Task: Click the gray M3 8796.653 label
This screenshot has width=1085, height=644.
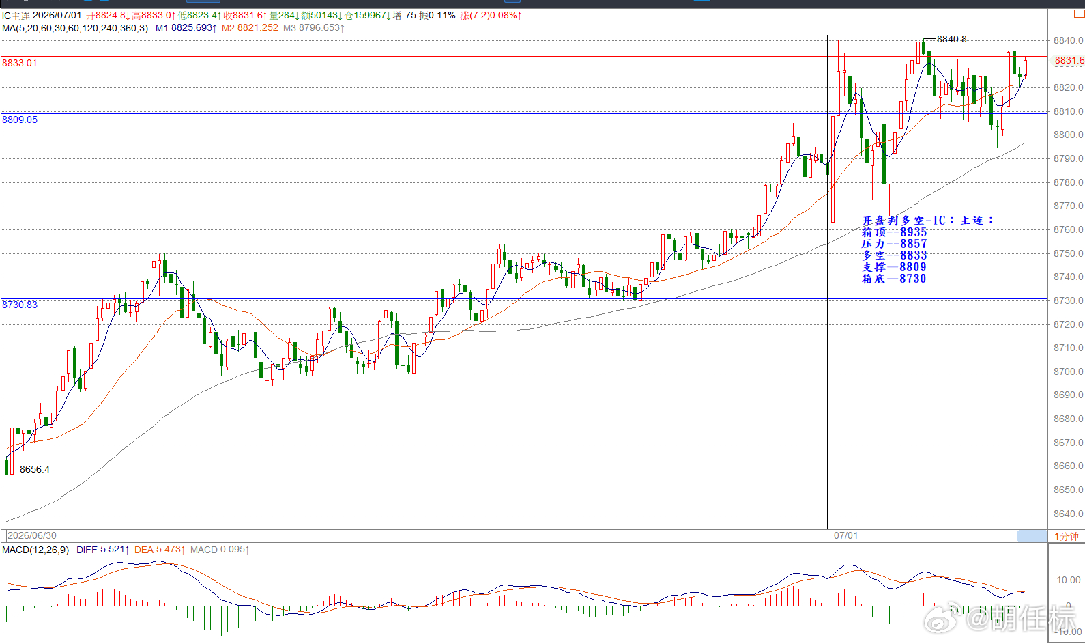Action: click(x=314, y=28)
